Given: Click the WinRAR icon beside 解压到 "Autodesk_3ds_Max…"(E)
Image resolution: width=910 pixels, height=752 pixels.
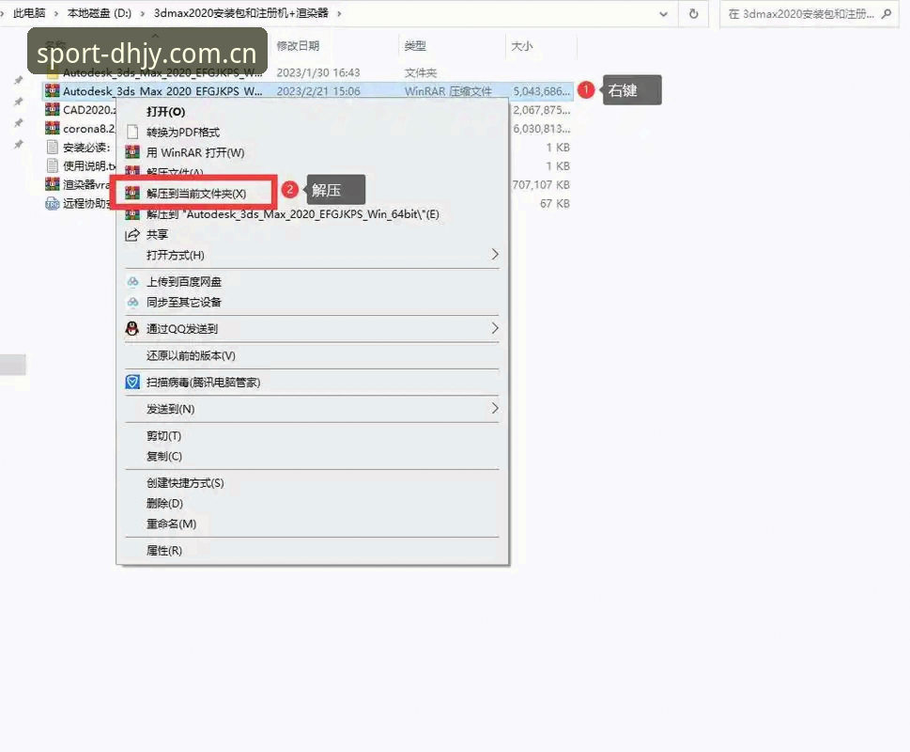Looking at the screenshot, I should pos(132,214).
